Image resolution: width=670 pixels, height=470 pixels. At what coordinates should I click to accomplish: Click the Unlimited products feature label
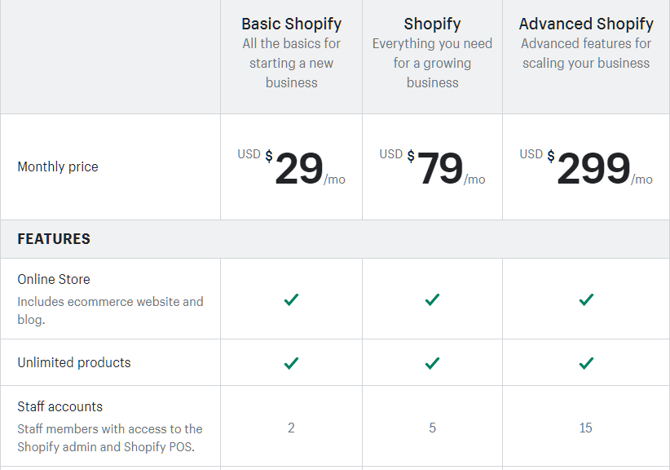click(74, 362)
